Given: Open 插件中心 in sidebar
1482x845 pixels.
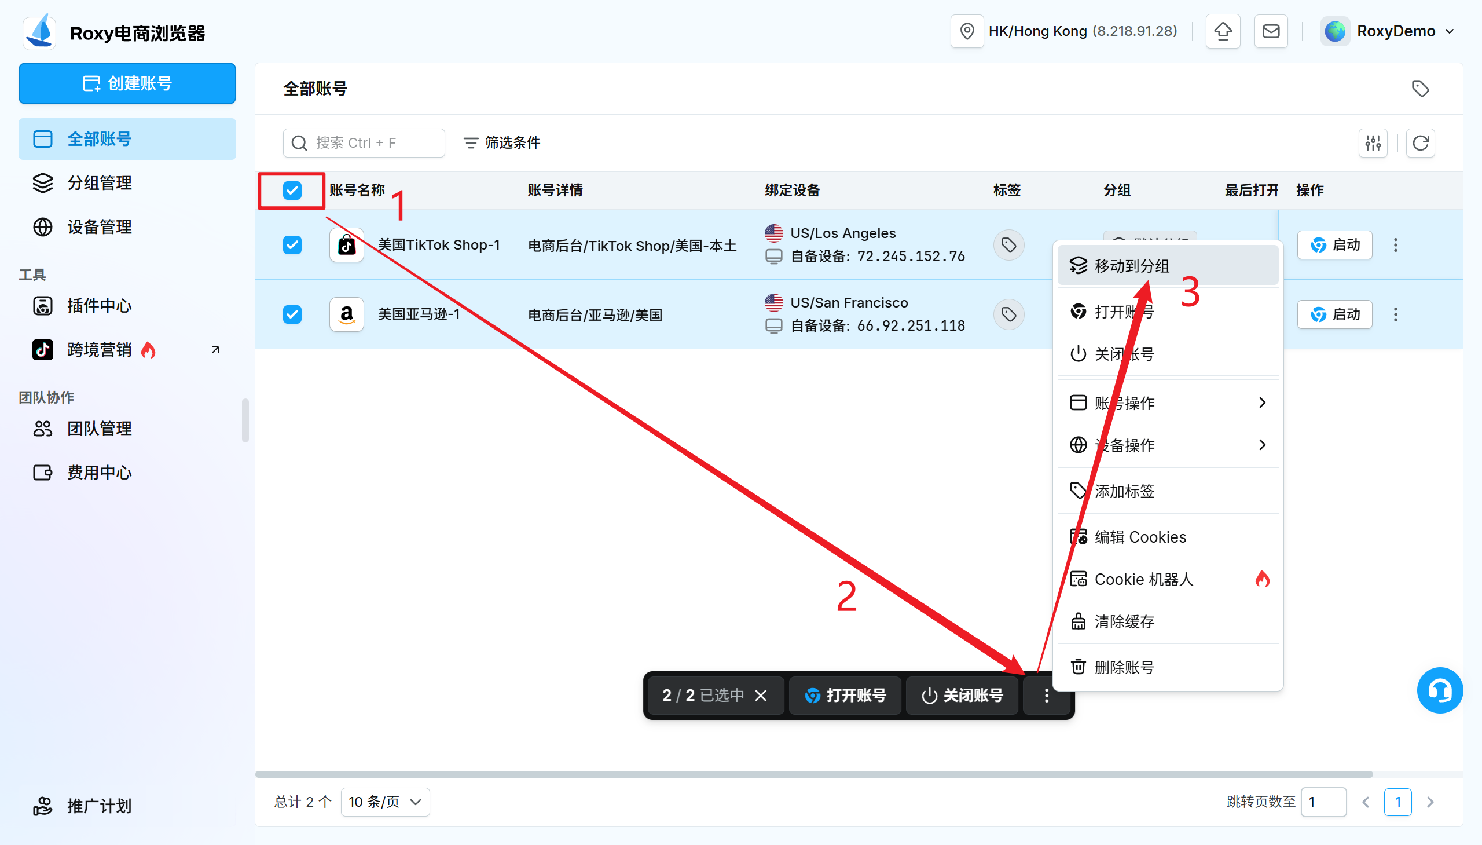Looking at the screenshot, I should coord(127,306).
